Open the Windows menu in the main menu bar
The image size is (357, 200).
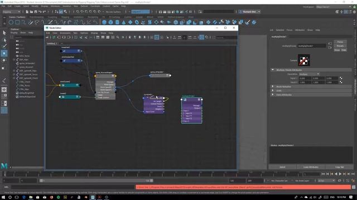click(55, 6)
